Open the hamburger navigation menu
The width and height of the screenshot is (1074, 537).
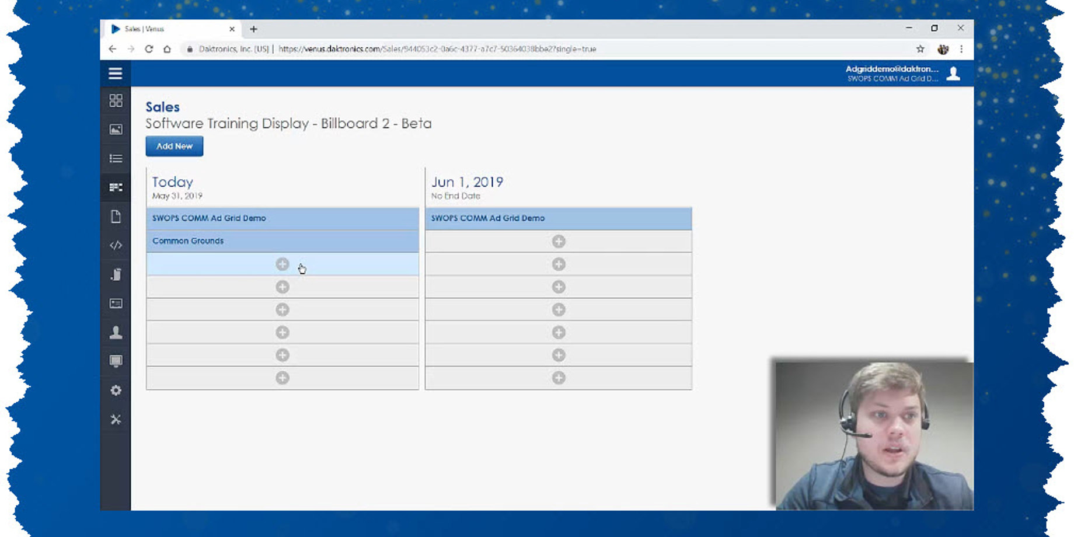click(x=115, y=73)
